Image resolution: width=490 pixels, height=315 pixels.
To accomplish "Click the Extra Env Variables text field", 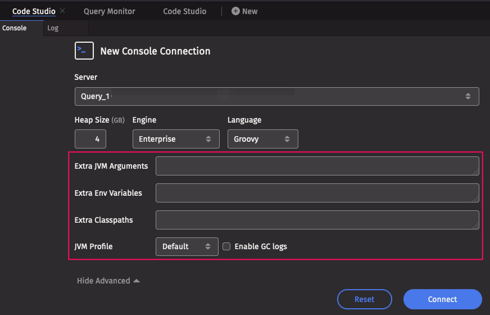I will coord(317,193).
